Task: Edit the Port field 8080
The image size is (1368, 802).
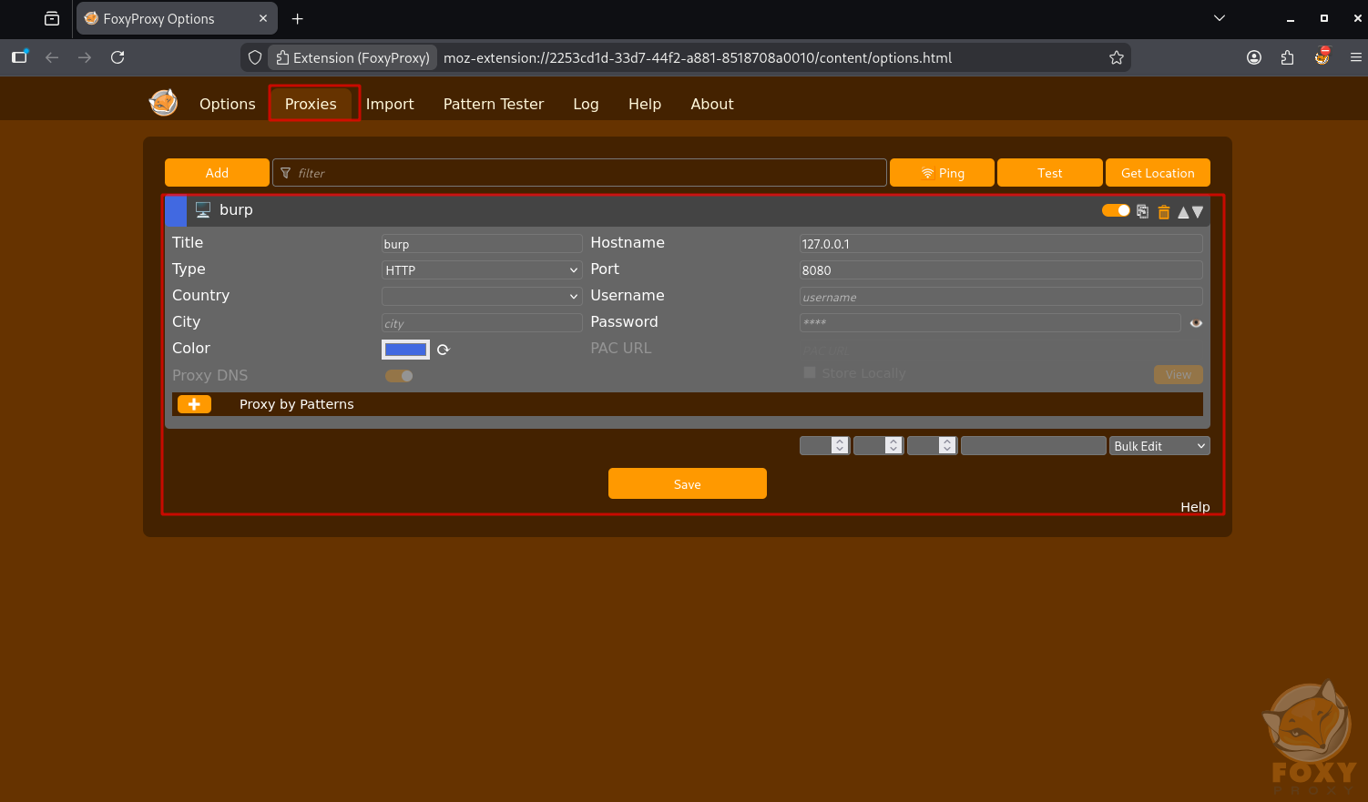Action: [1001, 270]
